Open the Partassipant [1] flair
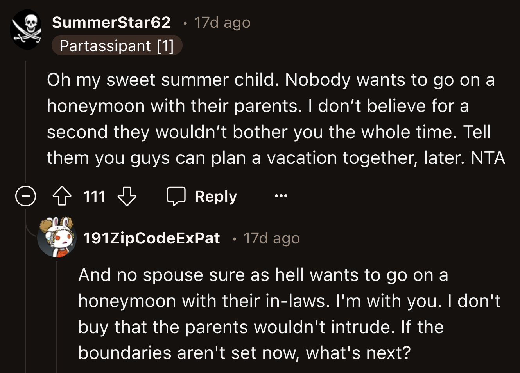The height and width of the screenshot is (373, 520). [x=117, y=45]
